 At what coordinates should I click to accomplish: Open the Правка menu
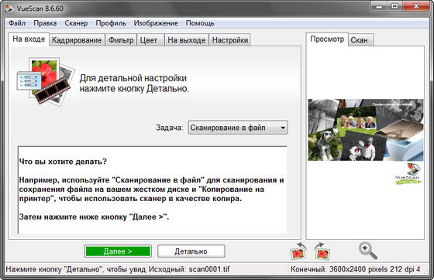tap(45, 23)
